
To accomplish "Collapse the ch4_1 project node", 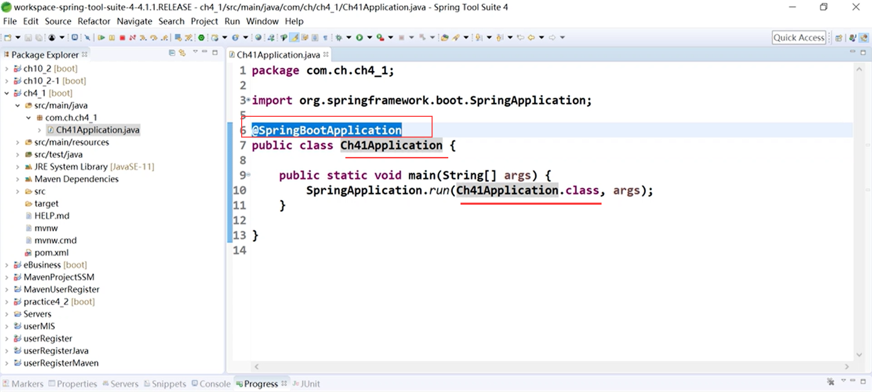I will point(6,93).
